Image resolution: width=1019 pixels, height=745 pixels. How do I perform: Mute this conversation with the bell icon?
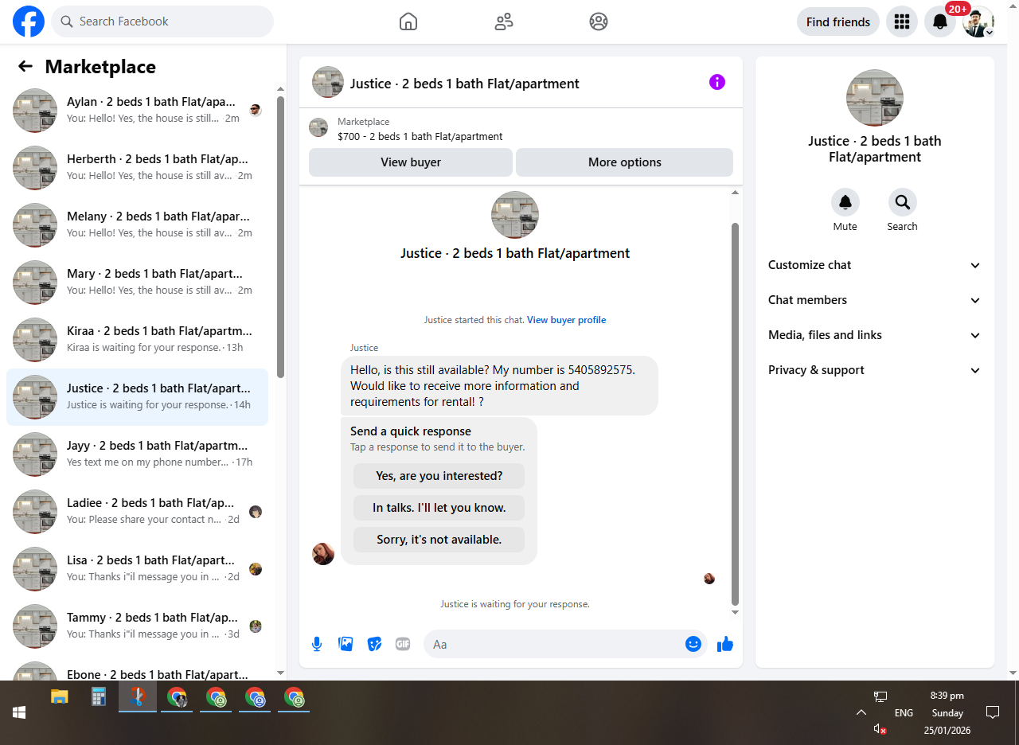point(845,202)
